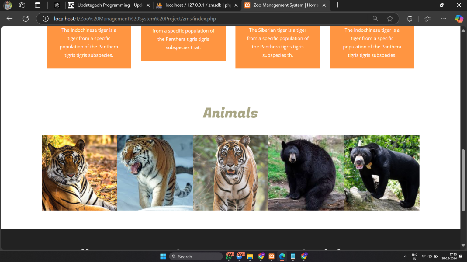Open Settings and more menu
This screenshot has width=467, height=262.
pos(444,19)
